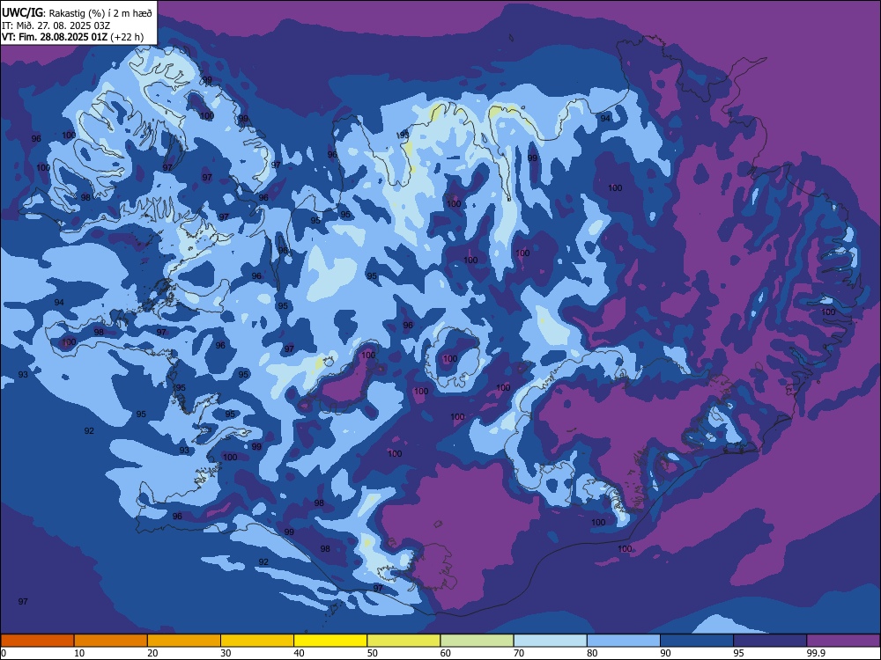Click the orange 10–20 legend swatch
The image size is (881, 660).
[111, 641]
